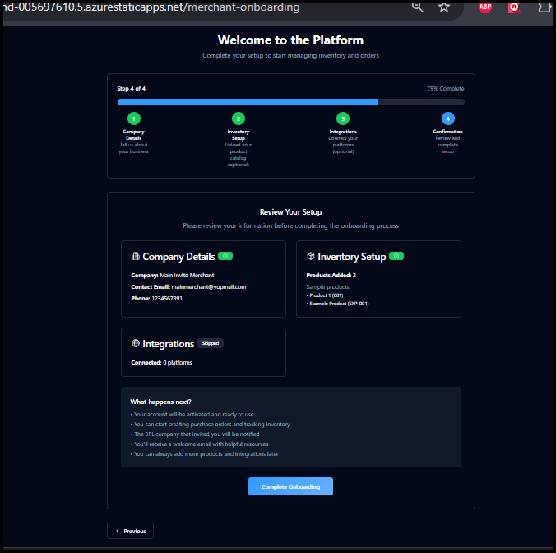Select step 1 Company Details circle
Viewport: 556px width, 553px height.
pos(134,118)
